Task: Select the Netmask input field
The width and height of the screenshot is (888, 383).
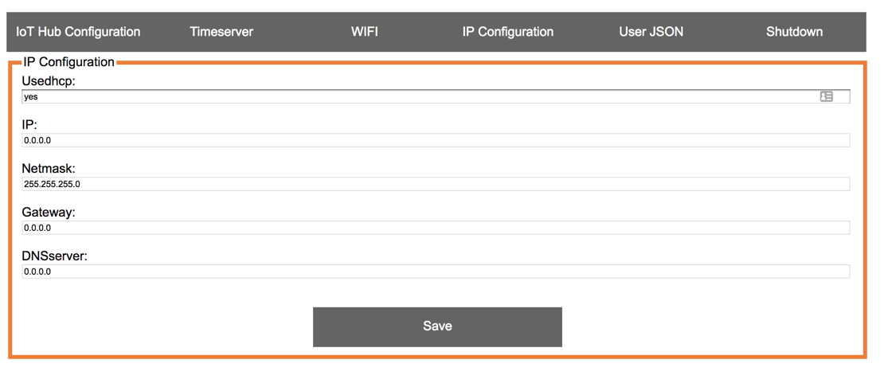Action: pos(435,184)
